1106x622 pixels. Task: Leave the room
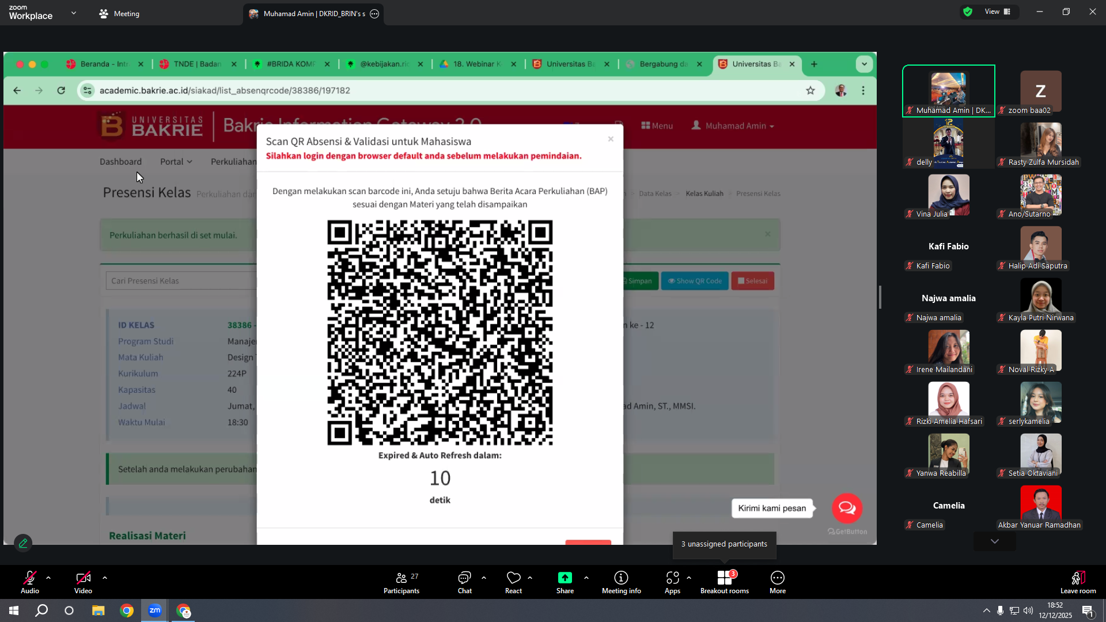pyautogui.click(x=1078, y=582)
